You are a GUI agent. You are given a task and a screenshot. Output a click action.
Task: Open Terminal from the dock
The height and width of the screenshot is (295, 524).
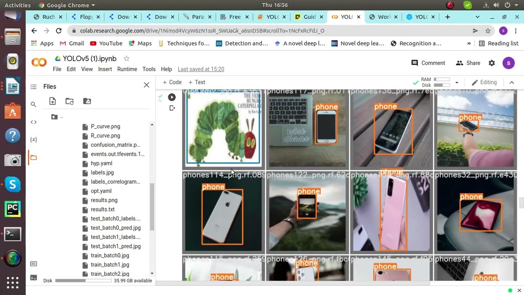pyautogui.click(x=13, y=234)
